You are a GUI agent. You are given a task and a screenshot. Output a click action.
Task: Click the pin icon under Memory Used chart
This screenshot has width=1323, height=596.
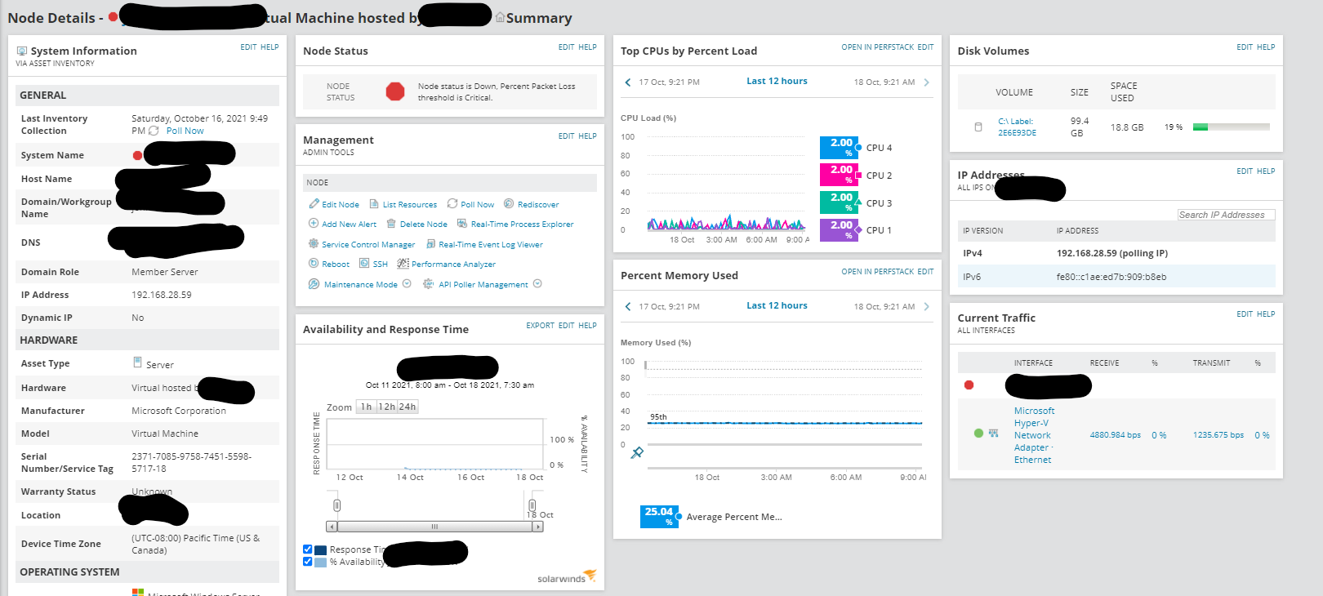point(638,452)
